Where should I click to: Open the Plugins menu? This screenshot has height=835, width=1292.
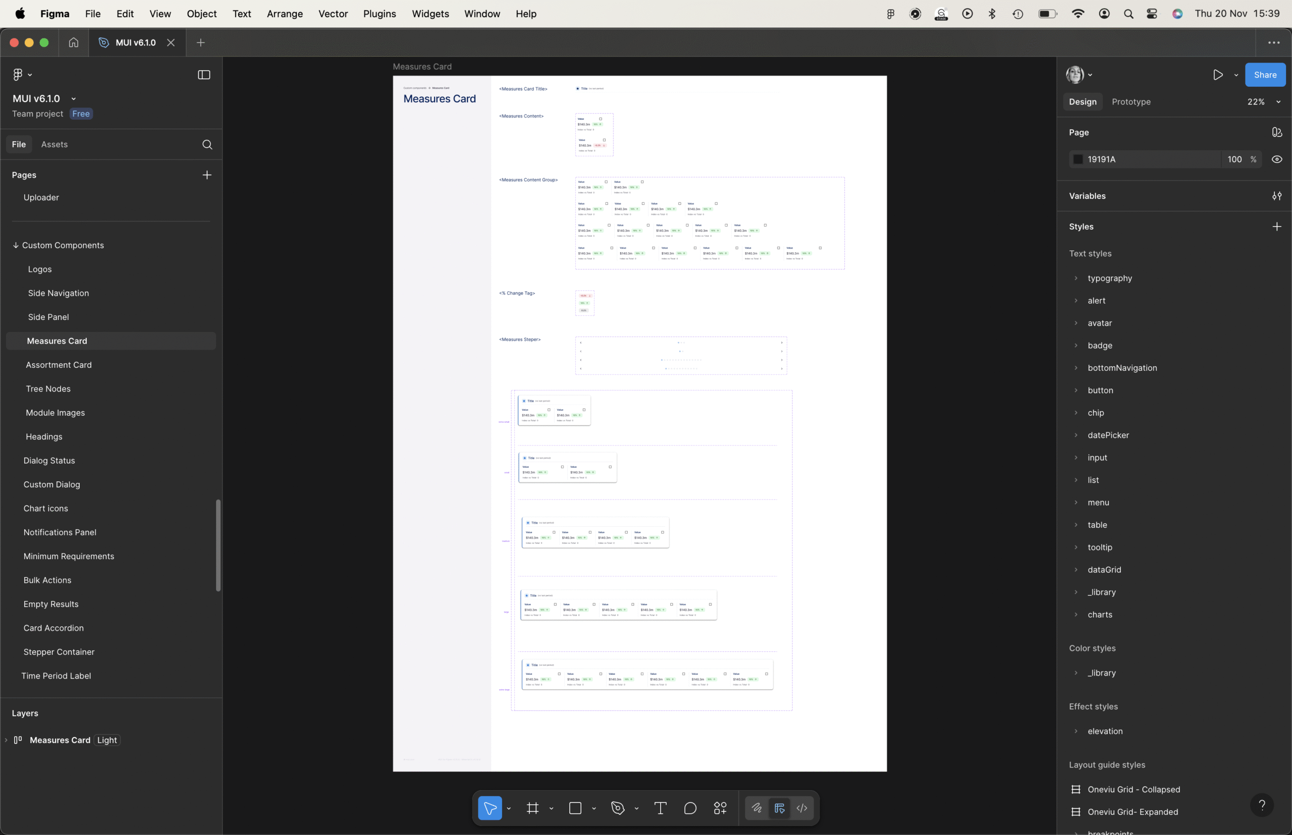379,14
